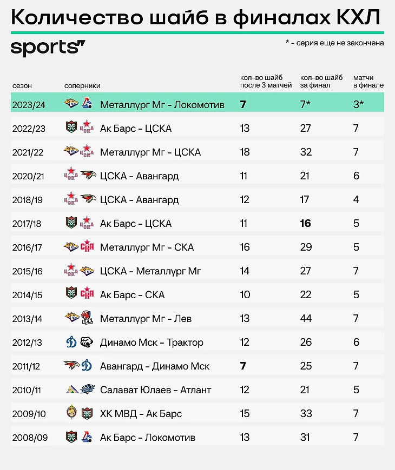Select the Traktor bear logo in the 2012/13 row

(87, 342)
